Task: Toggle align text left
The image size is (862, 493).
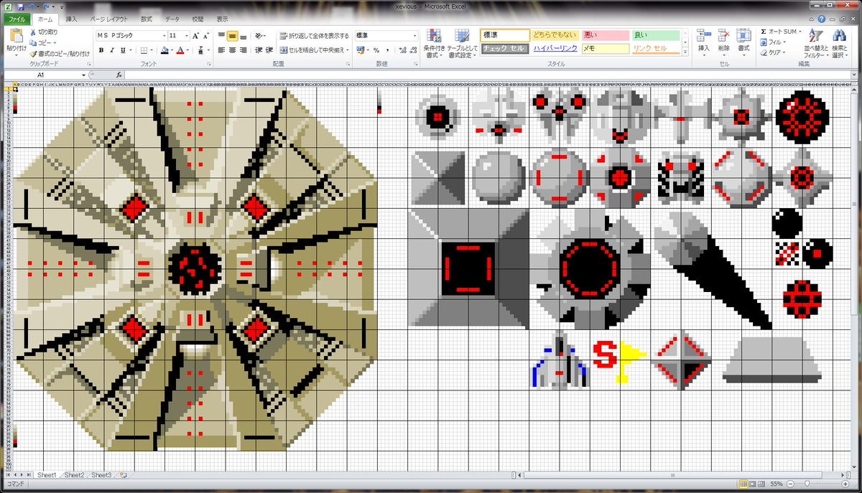Action: 221,50
